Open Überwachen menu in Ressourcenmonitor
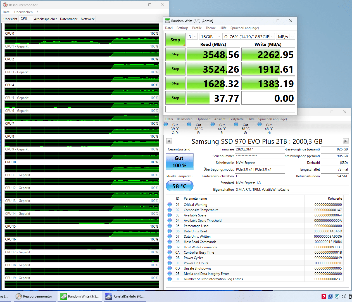 [x=23, y=12]
